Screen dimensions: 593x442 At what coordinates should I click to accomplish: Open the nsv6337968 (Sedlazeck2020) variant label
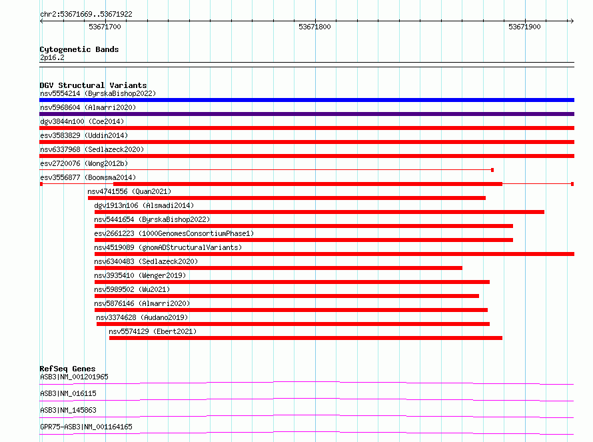click(92, 149)
